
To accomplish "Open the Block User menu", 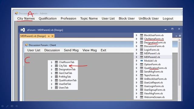I will pos(127,18).
